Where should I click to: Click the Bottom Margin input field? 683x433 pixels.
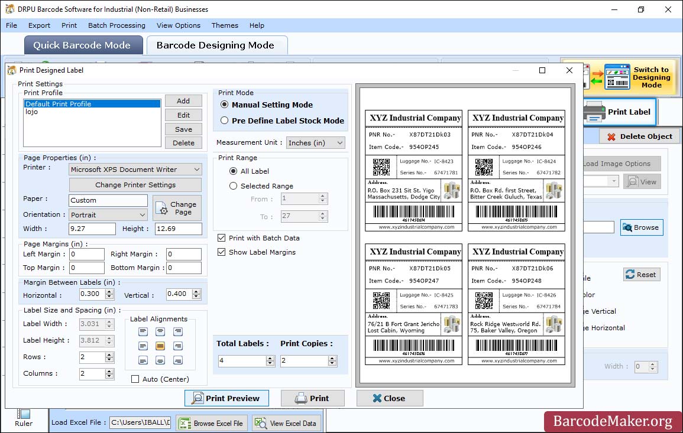(x=184, y=268)
